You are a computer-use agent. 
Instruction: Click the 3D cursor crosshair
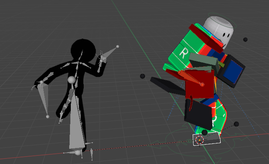tap(199, 140)
